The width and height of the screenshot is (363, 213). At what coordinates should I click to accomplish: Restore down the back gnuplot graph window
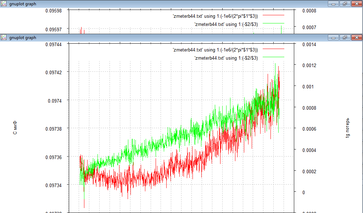[x=345, y=4]
